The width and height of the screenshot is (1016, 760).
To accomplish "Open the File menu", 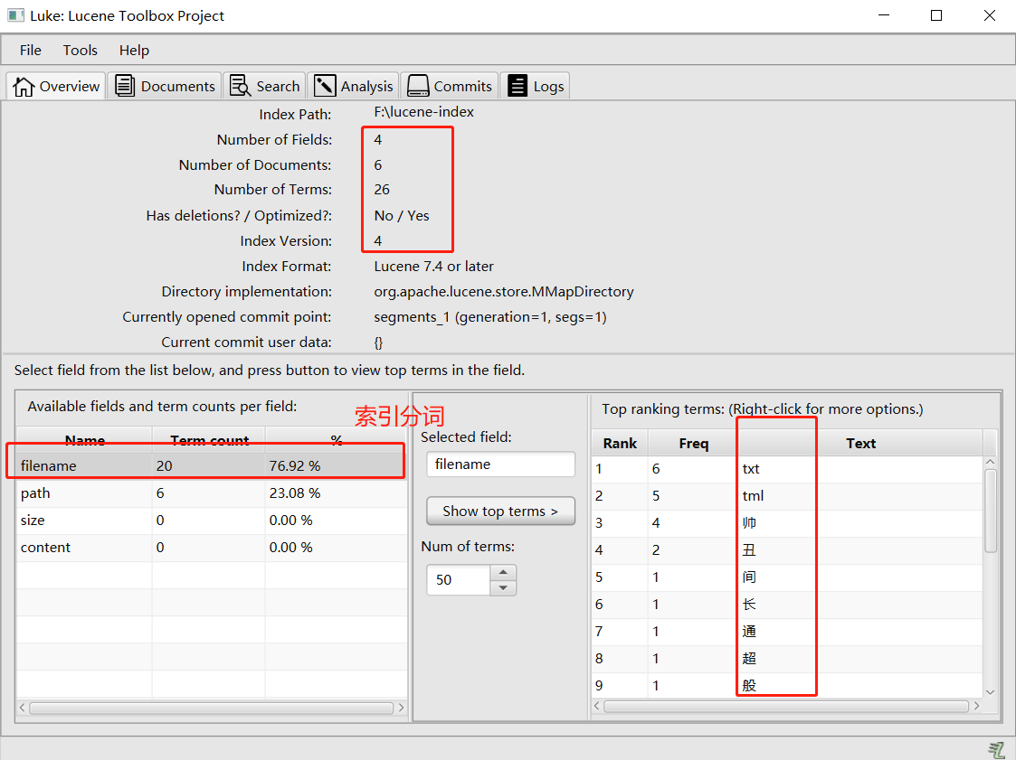I will point(31,50).
